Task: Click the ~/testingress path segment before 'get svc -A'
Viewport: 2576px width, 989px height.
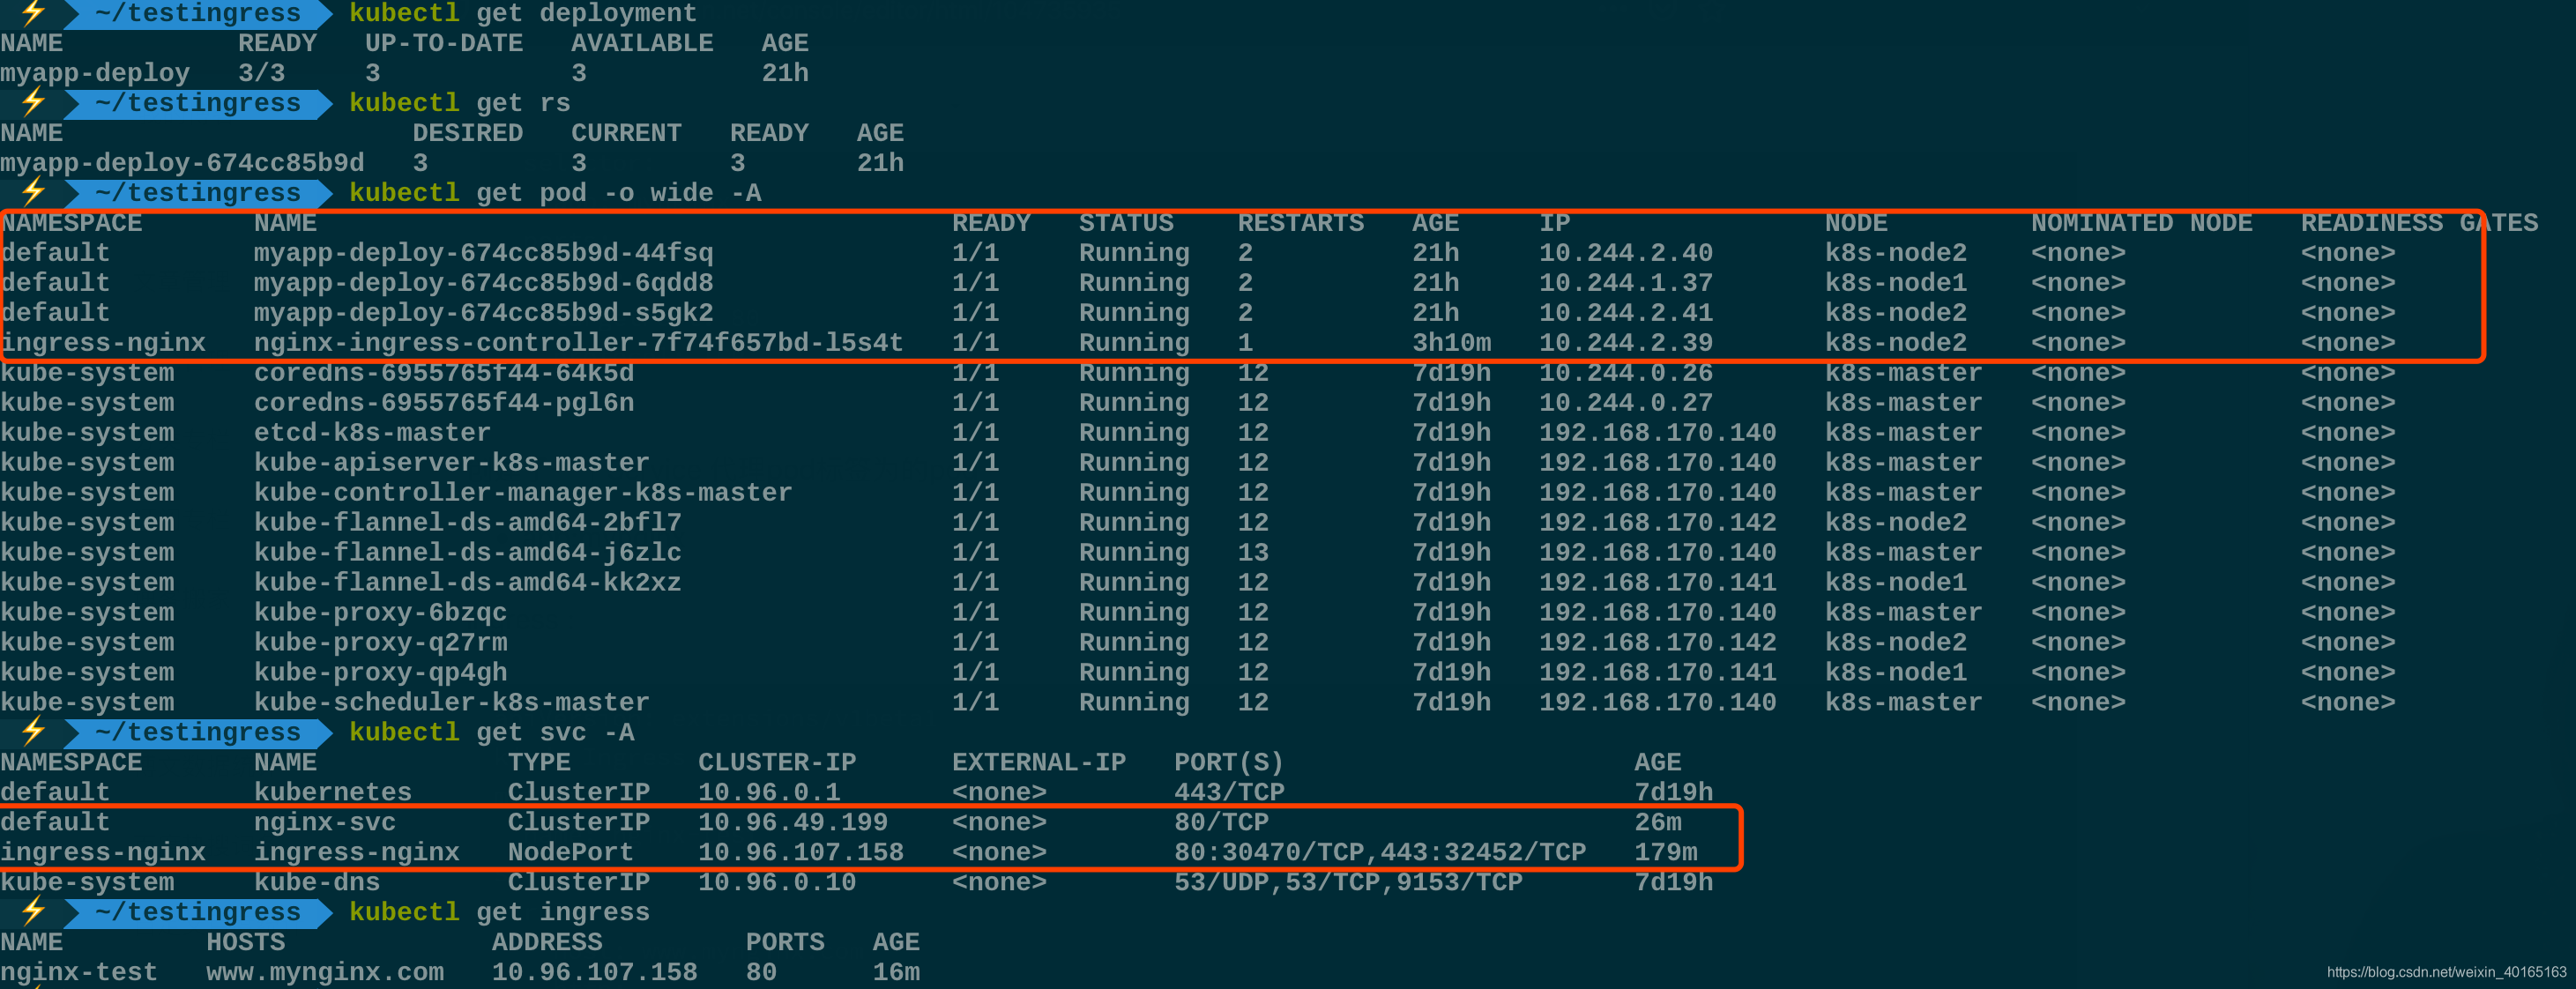Action: click(x=198, y=732)
